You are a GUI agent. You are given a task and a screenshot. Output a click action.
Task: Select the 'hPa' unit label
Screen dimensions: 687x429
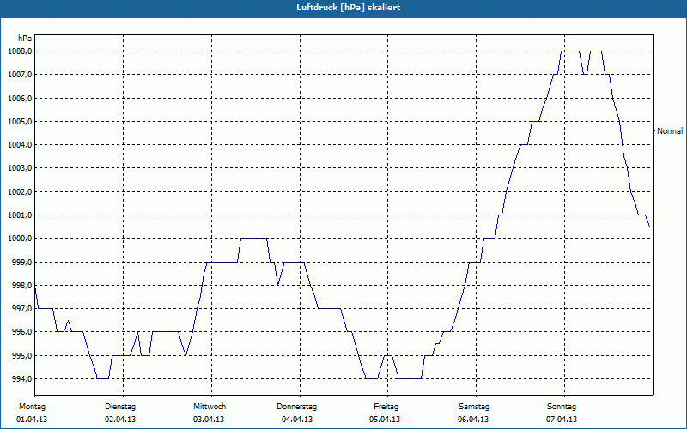pyautogui.click(x=25, y=39)
